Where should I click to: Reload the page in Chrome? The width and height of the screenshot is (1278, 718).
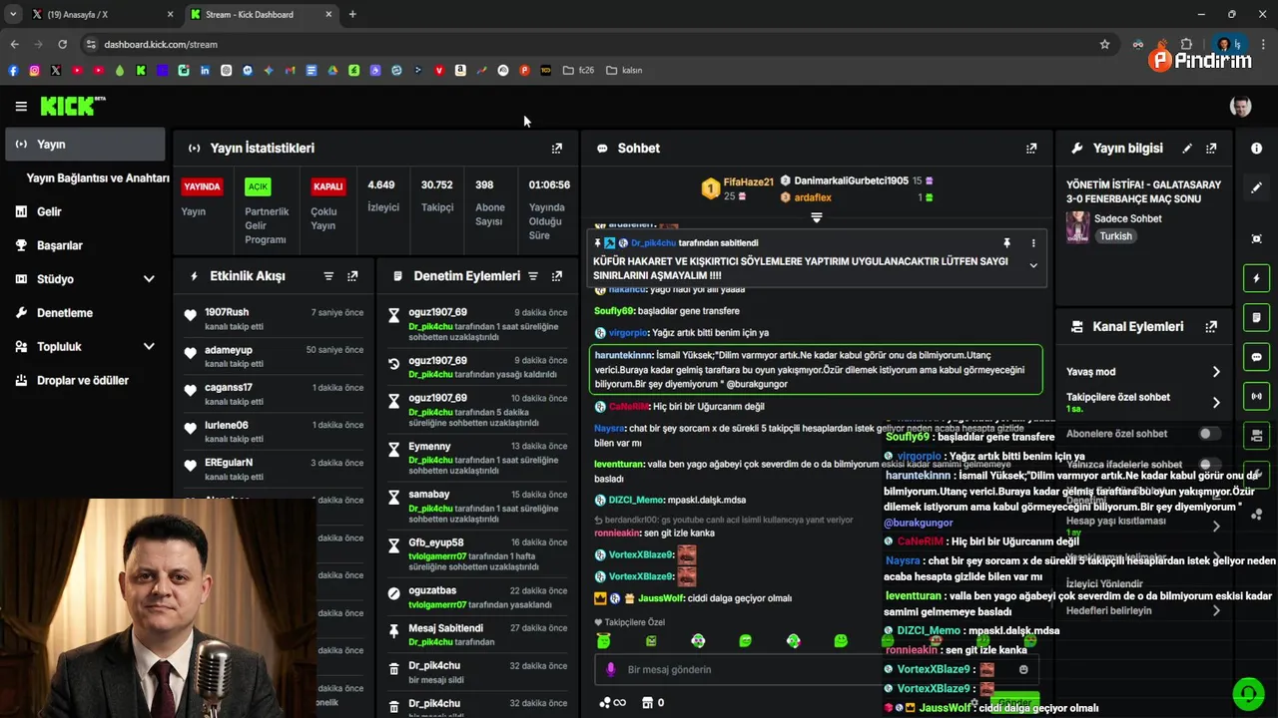[62, 44]
